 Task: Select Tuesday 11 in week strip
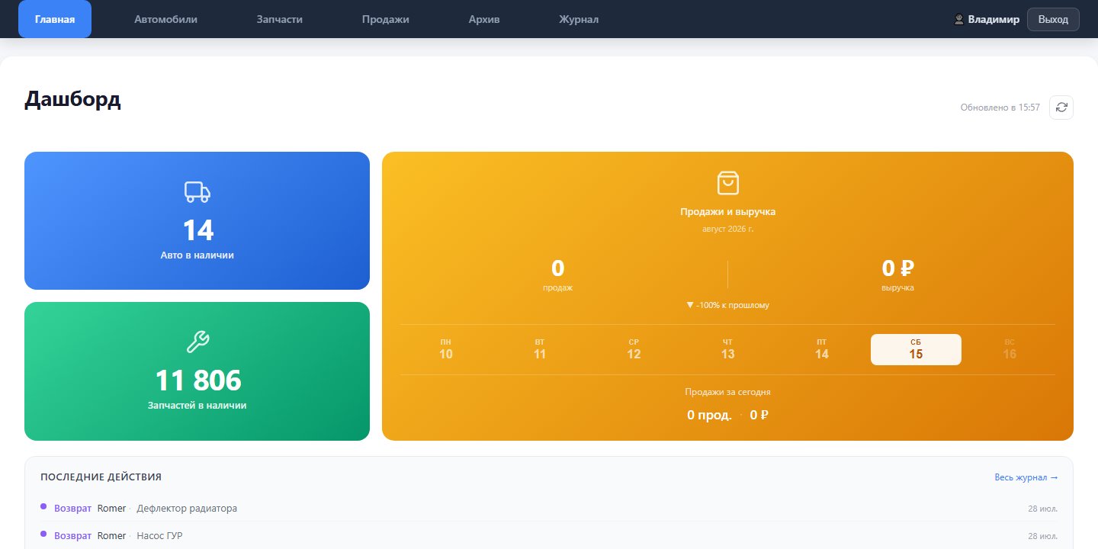540,349
